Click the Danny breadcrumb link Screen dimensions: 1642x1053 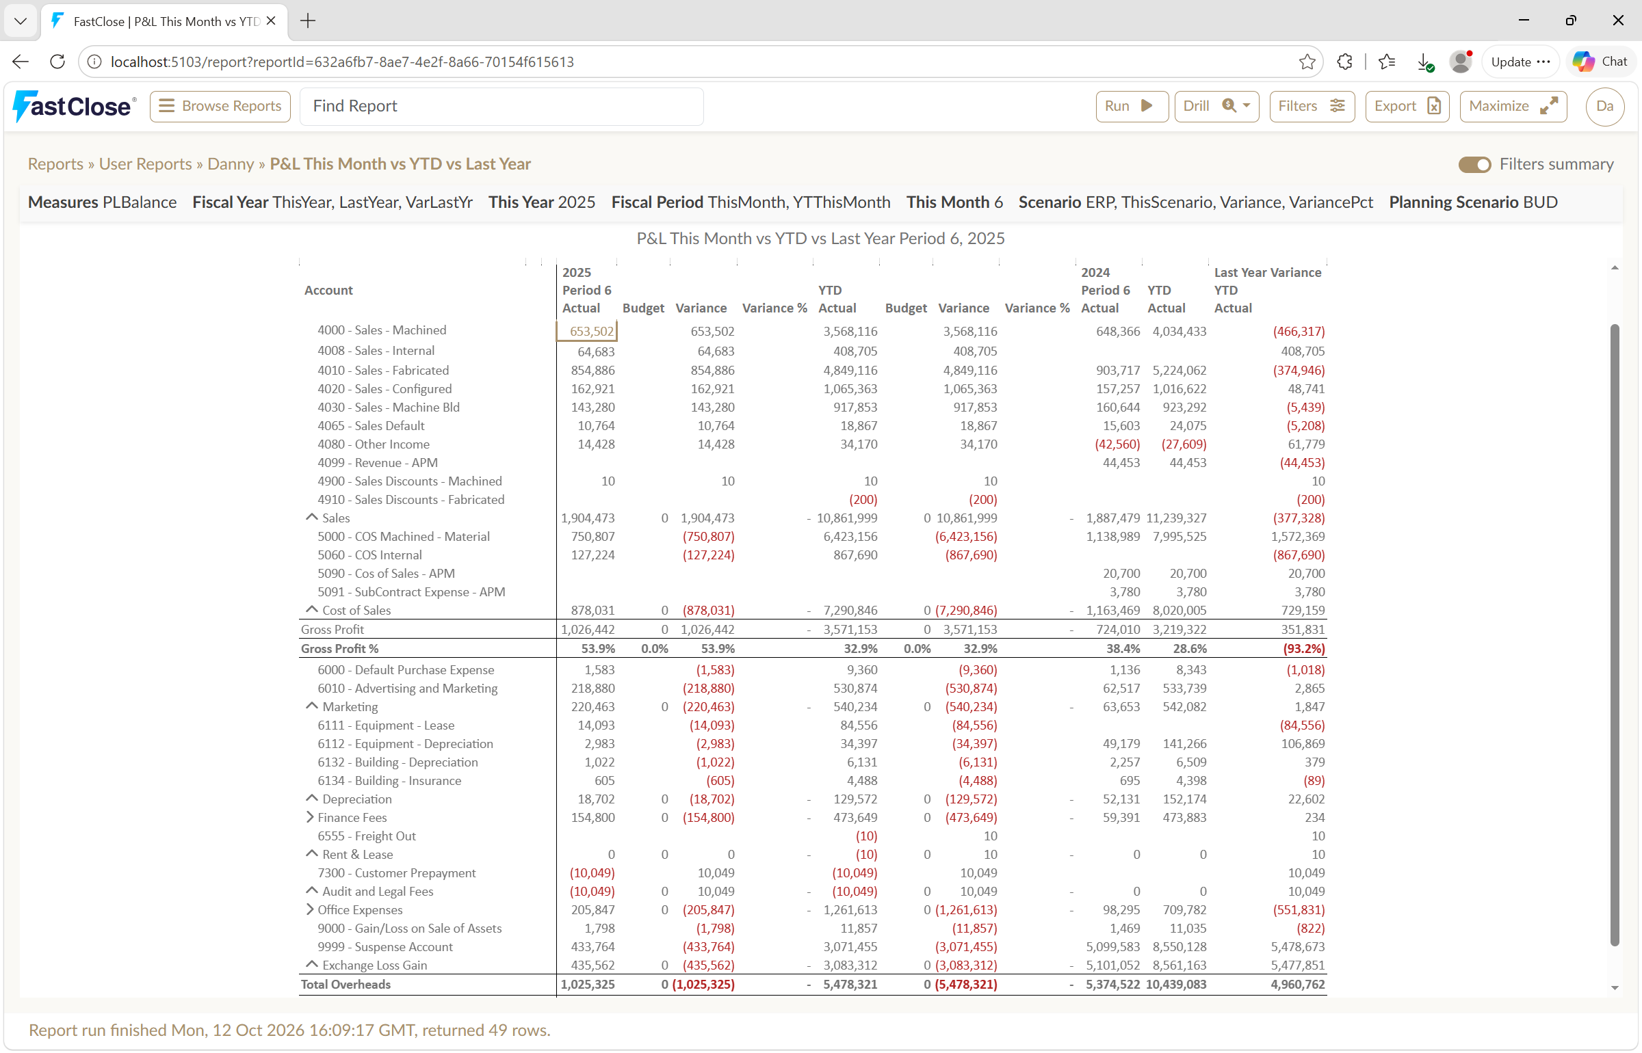coord(231,164)
